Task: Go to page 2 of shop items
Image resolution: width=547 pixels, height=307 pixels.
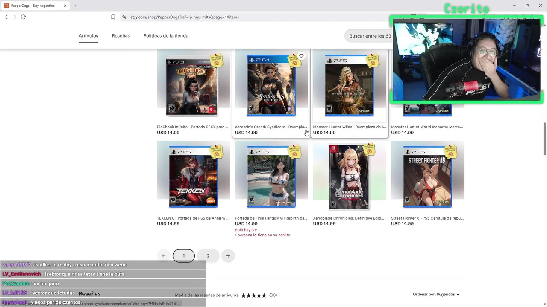Action: click(x=208, y=256)
